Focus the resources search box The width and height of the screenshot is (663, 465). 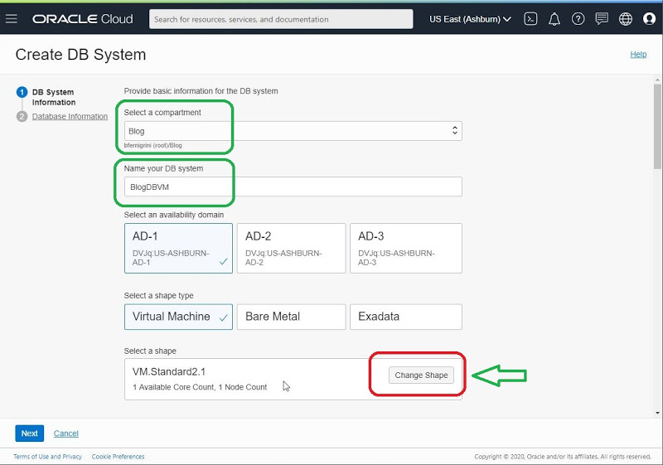pos(281,19)
